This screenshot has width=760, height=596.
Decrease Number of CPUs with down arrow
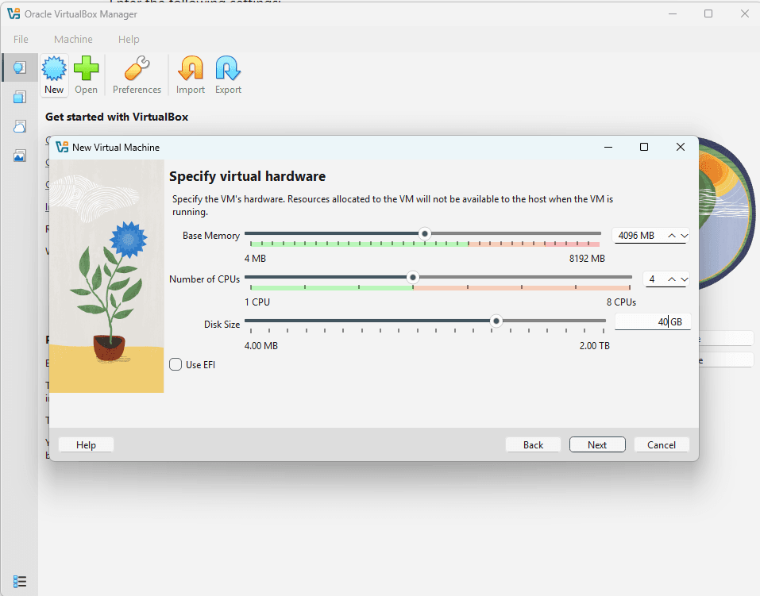point(685,279)
